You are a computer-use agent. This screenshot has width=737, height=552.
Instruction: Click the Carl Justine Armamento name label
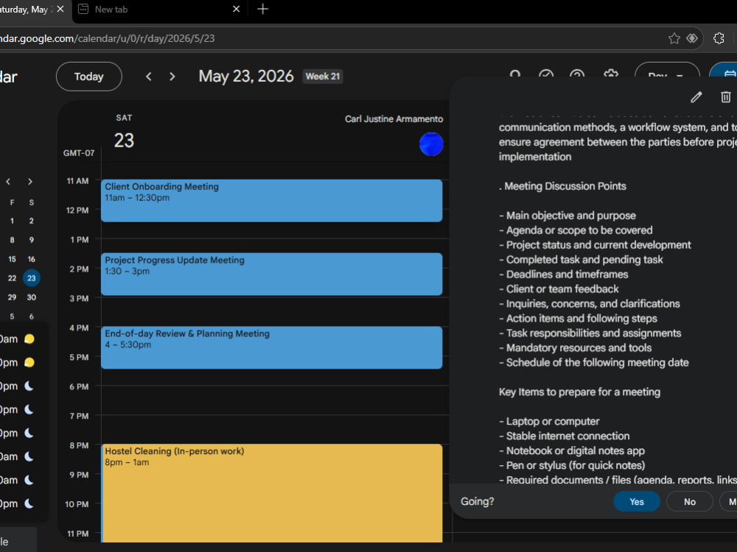394,118
